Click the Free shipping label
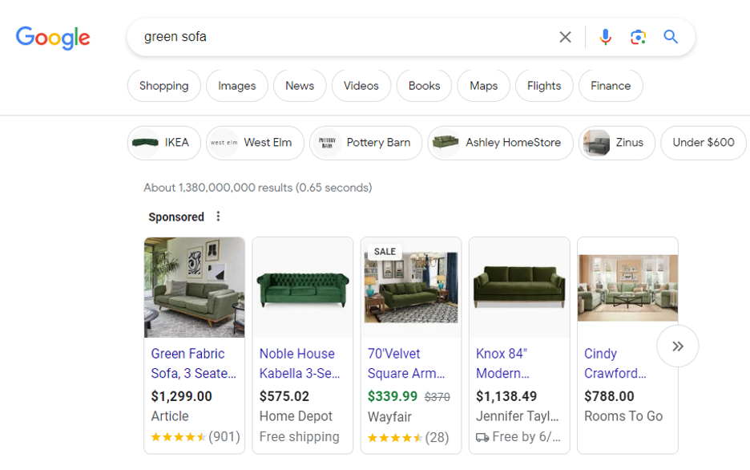Screen dimensions: 750x470 click(x=300, y=437)
